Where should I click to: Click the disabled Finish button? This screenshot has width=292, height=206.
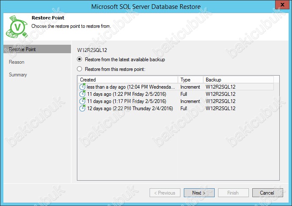(x=233, y=193)
